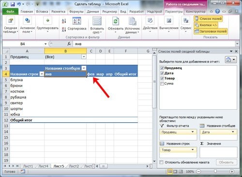Select cell блузка in row 5
Screen dimensions: 242x177
coord(27,80)
